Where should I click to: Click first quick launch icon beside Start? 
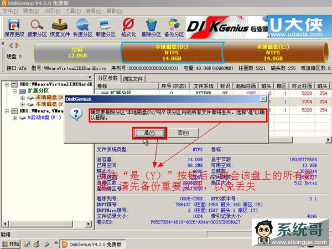click(x=27, y=245)
